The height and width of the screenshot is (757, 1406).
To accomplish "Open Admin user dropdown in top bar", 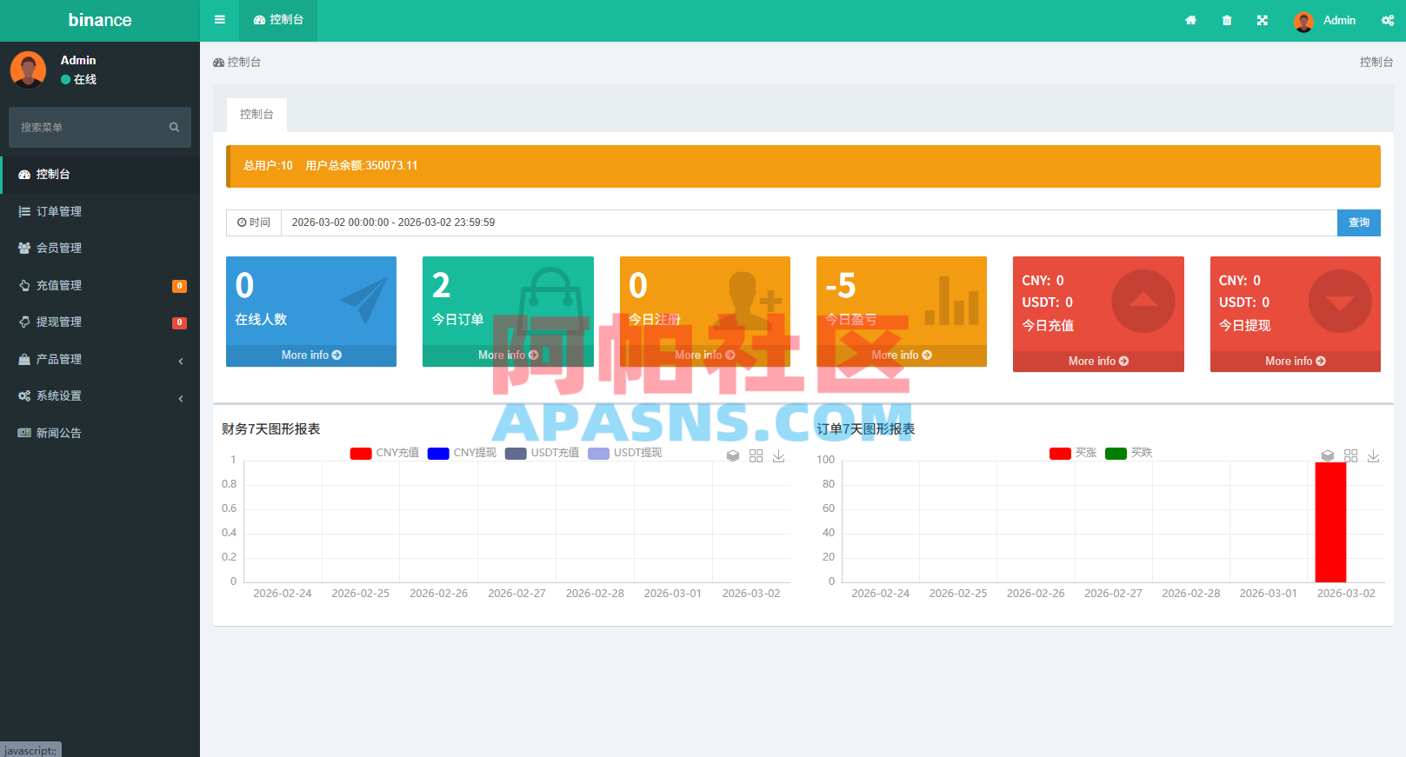I will [1324, 20].
